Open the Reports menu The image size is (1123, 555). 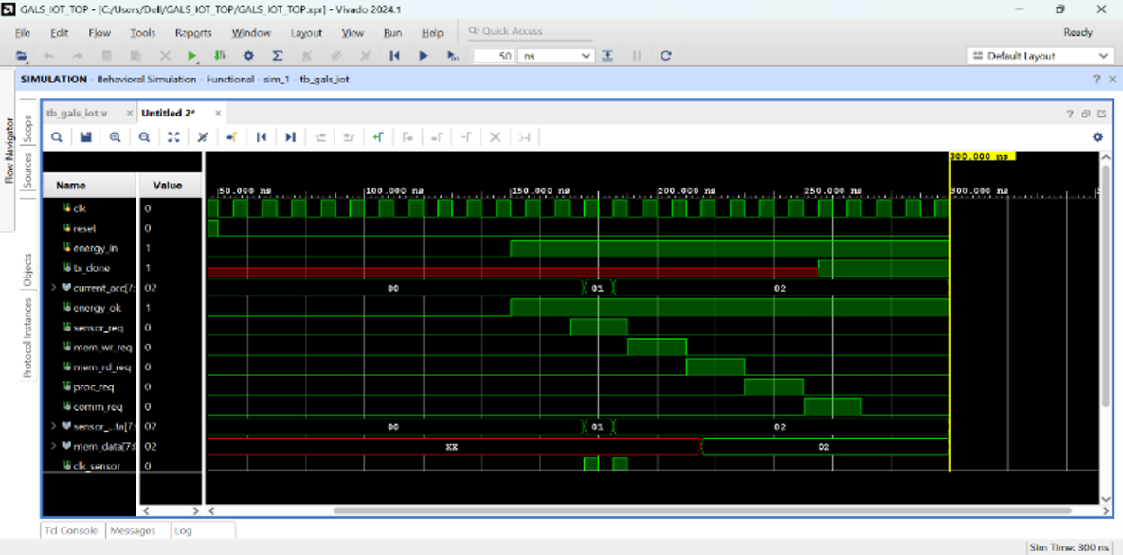193,33
